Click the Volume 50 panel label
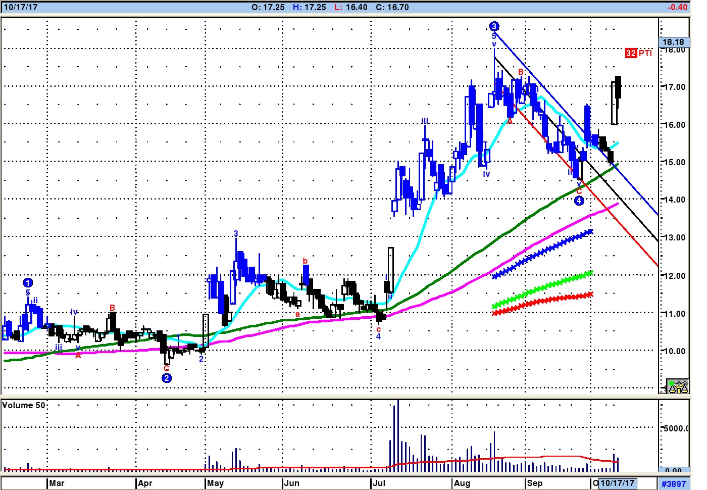707x490 pixels. point(24,405)
